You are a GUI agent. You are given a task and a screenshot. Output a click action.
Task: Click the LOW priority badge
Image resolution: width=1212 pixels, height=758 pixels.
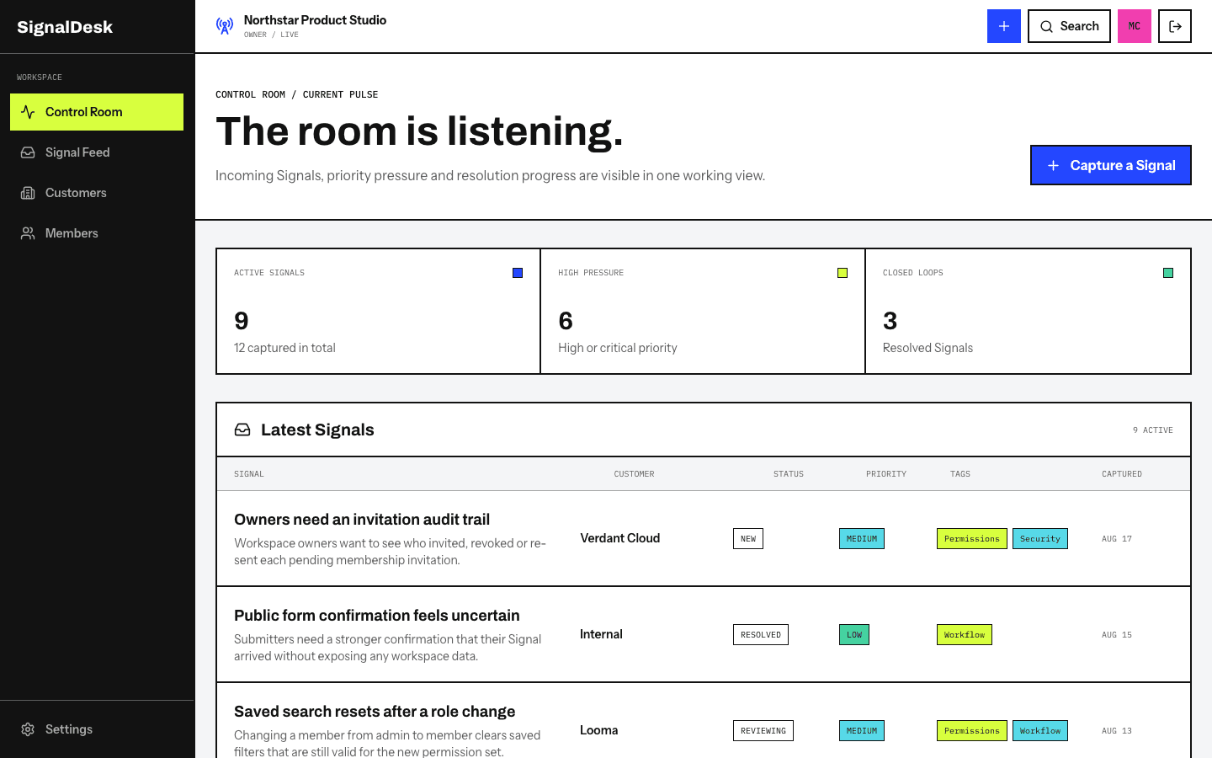pos(854,635)
